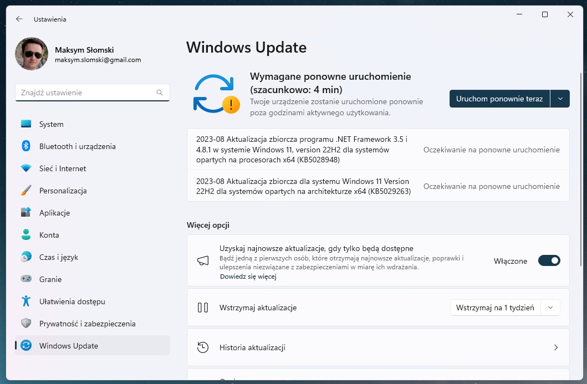Image resolution: width=587 pixels, height=384 pixels.
Task: Click the Personalizacja brush icon
Action: pyautogui.click(x=26, y=191)
